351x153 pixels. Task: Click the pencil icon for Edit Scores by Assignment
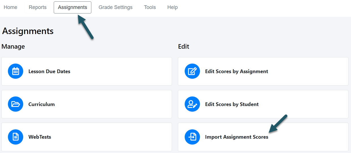pos(192,71)
